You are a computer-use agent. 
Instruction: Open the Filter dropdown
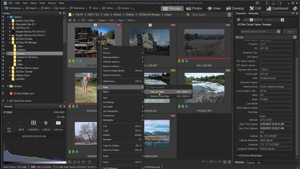pos(92,20)
